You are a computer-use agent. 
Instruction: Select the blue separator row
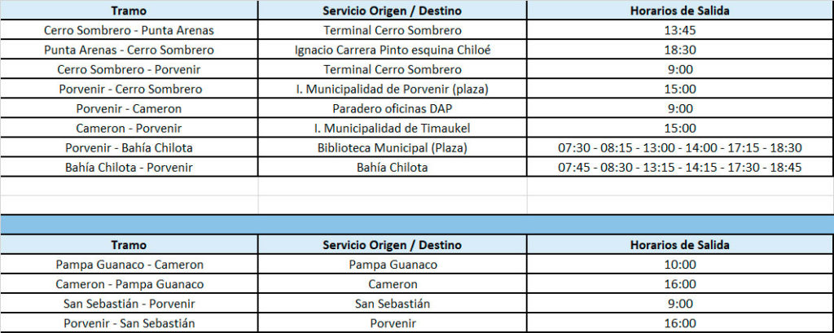(417, 225)
